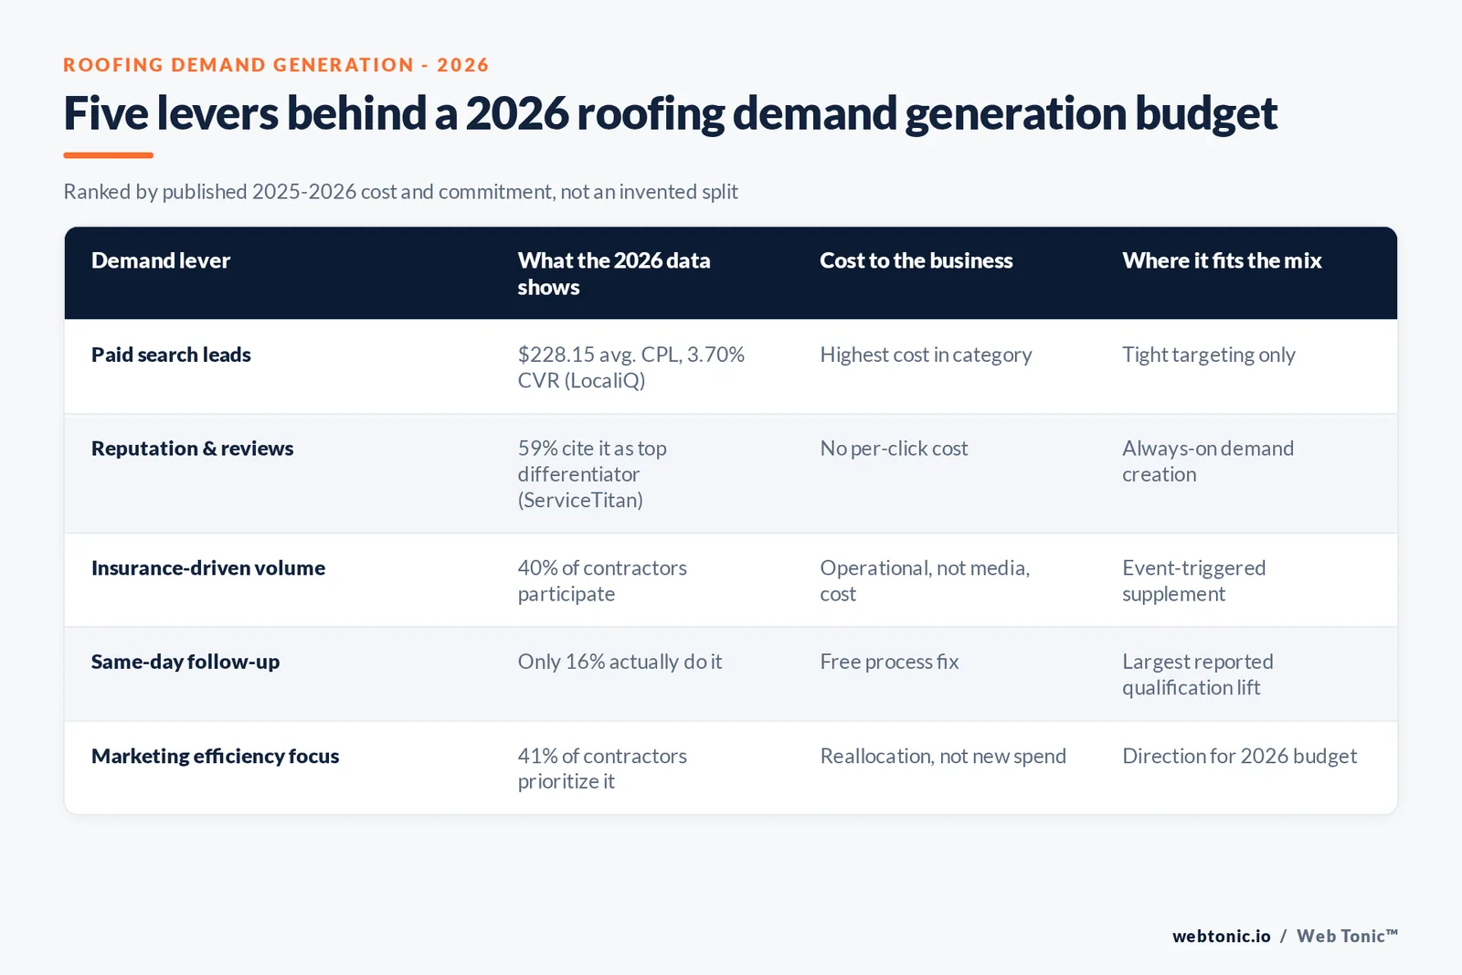Click the 'Event-triggered supplement' cell
Image resolution: width=1462 pixels, height=975 pixels.
coord(1193,581)
